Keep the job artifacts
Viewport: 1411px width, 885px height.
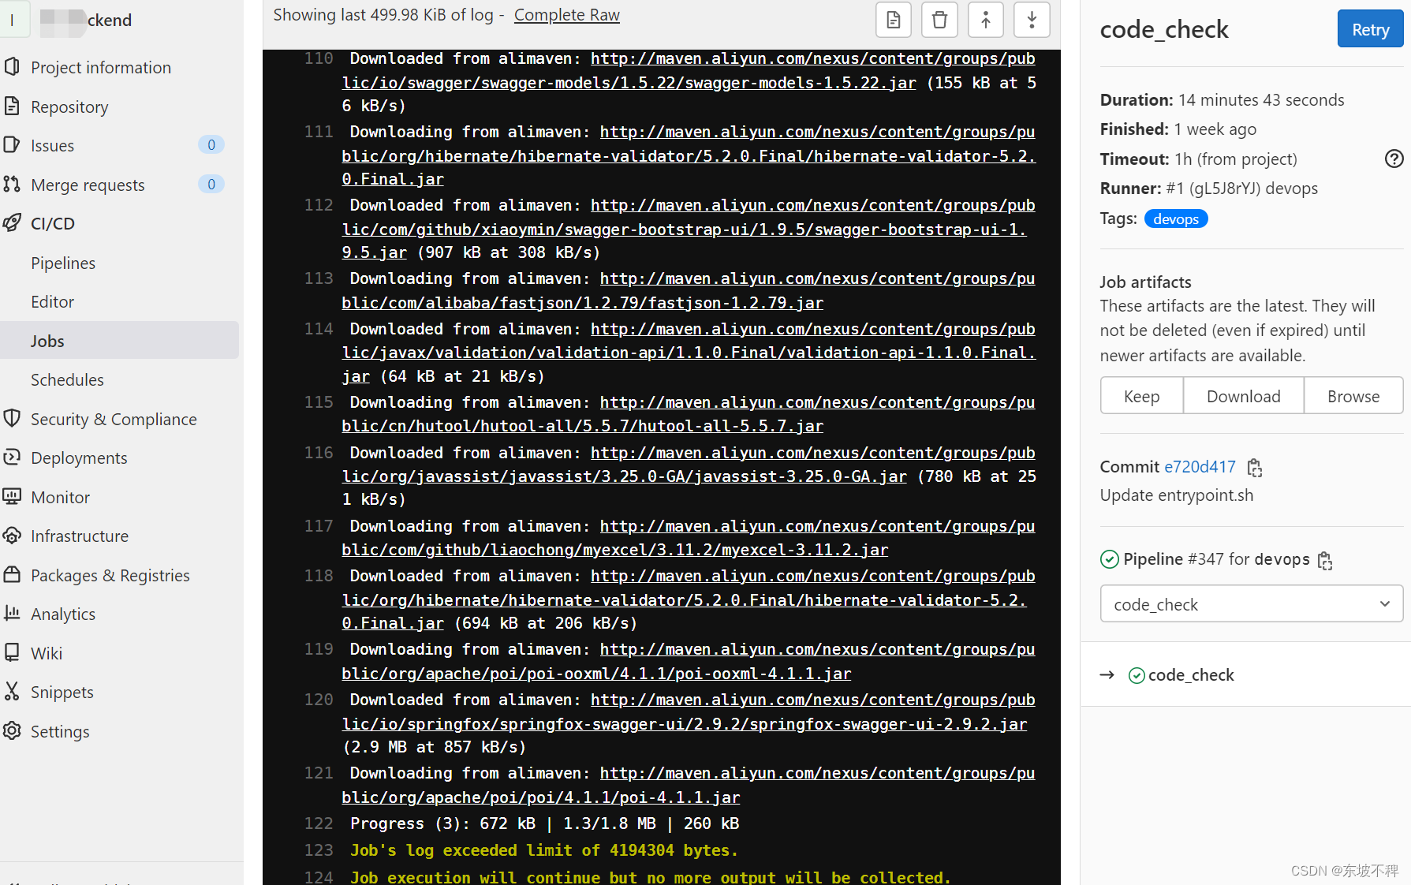click(1141, 396)
